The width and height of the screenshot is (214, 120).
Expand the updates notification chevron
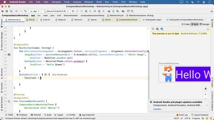(x=207, y=105)
